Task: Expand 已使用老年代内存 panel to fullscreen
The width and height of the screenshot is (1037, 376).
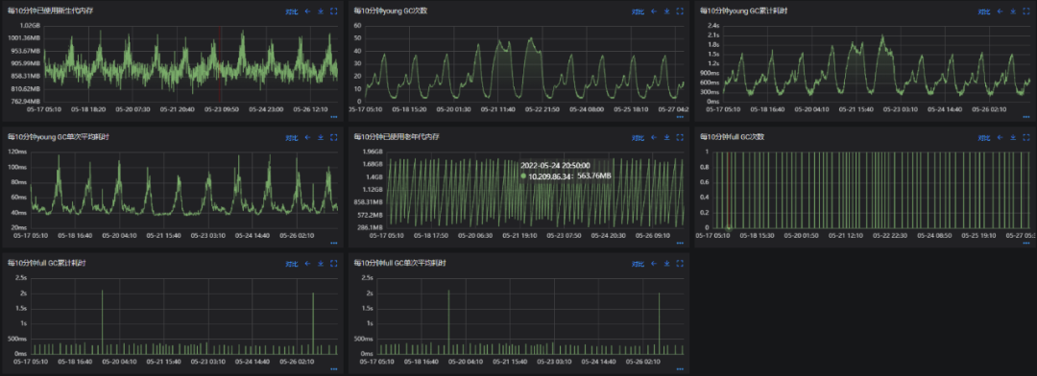Action: [680, 137]
